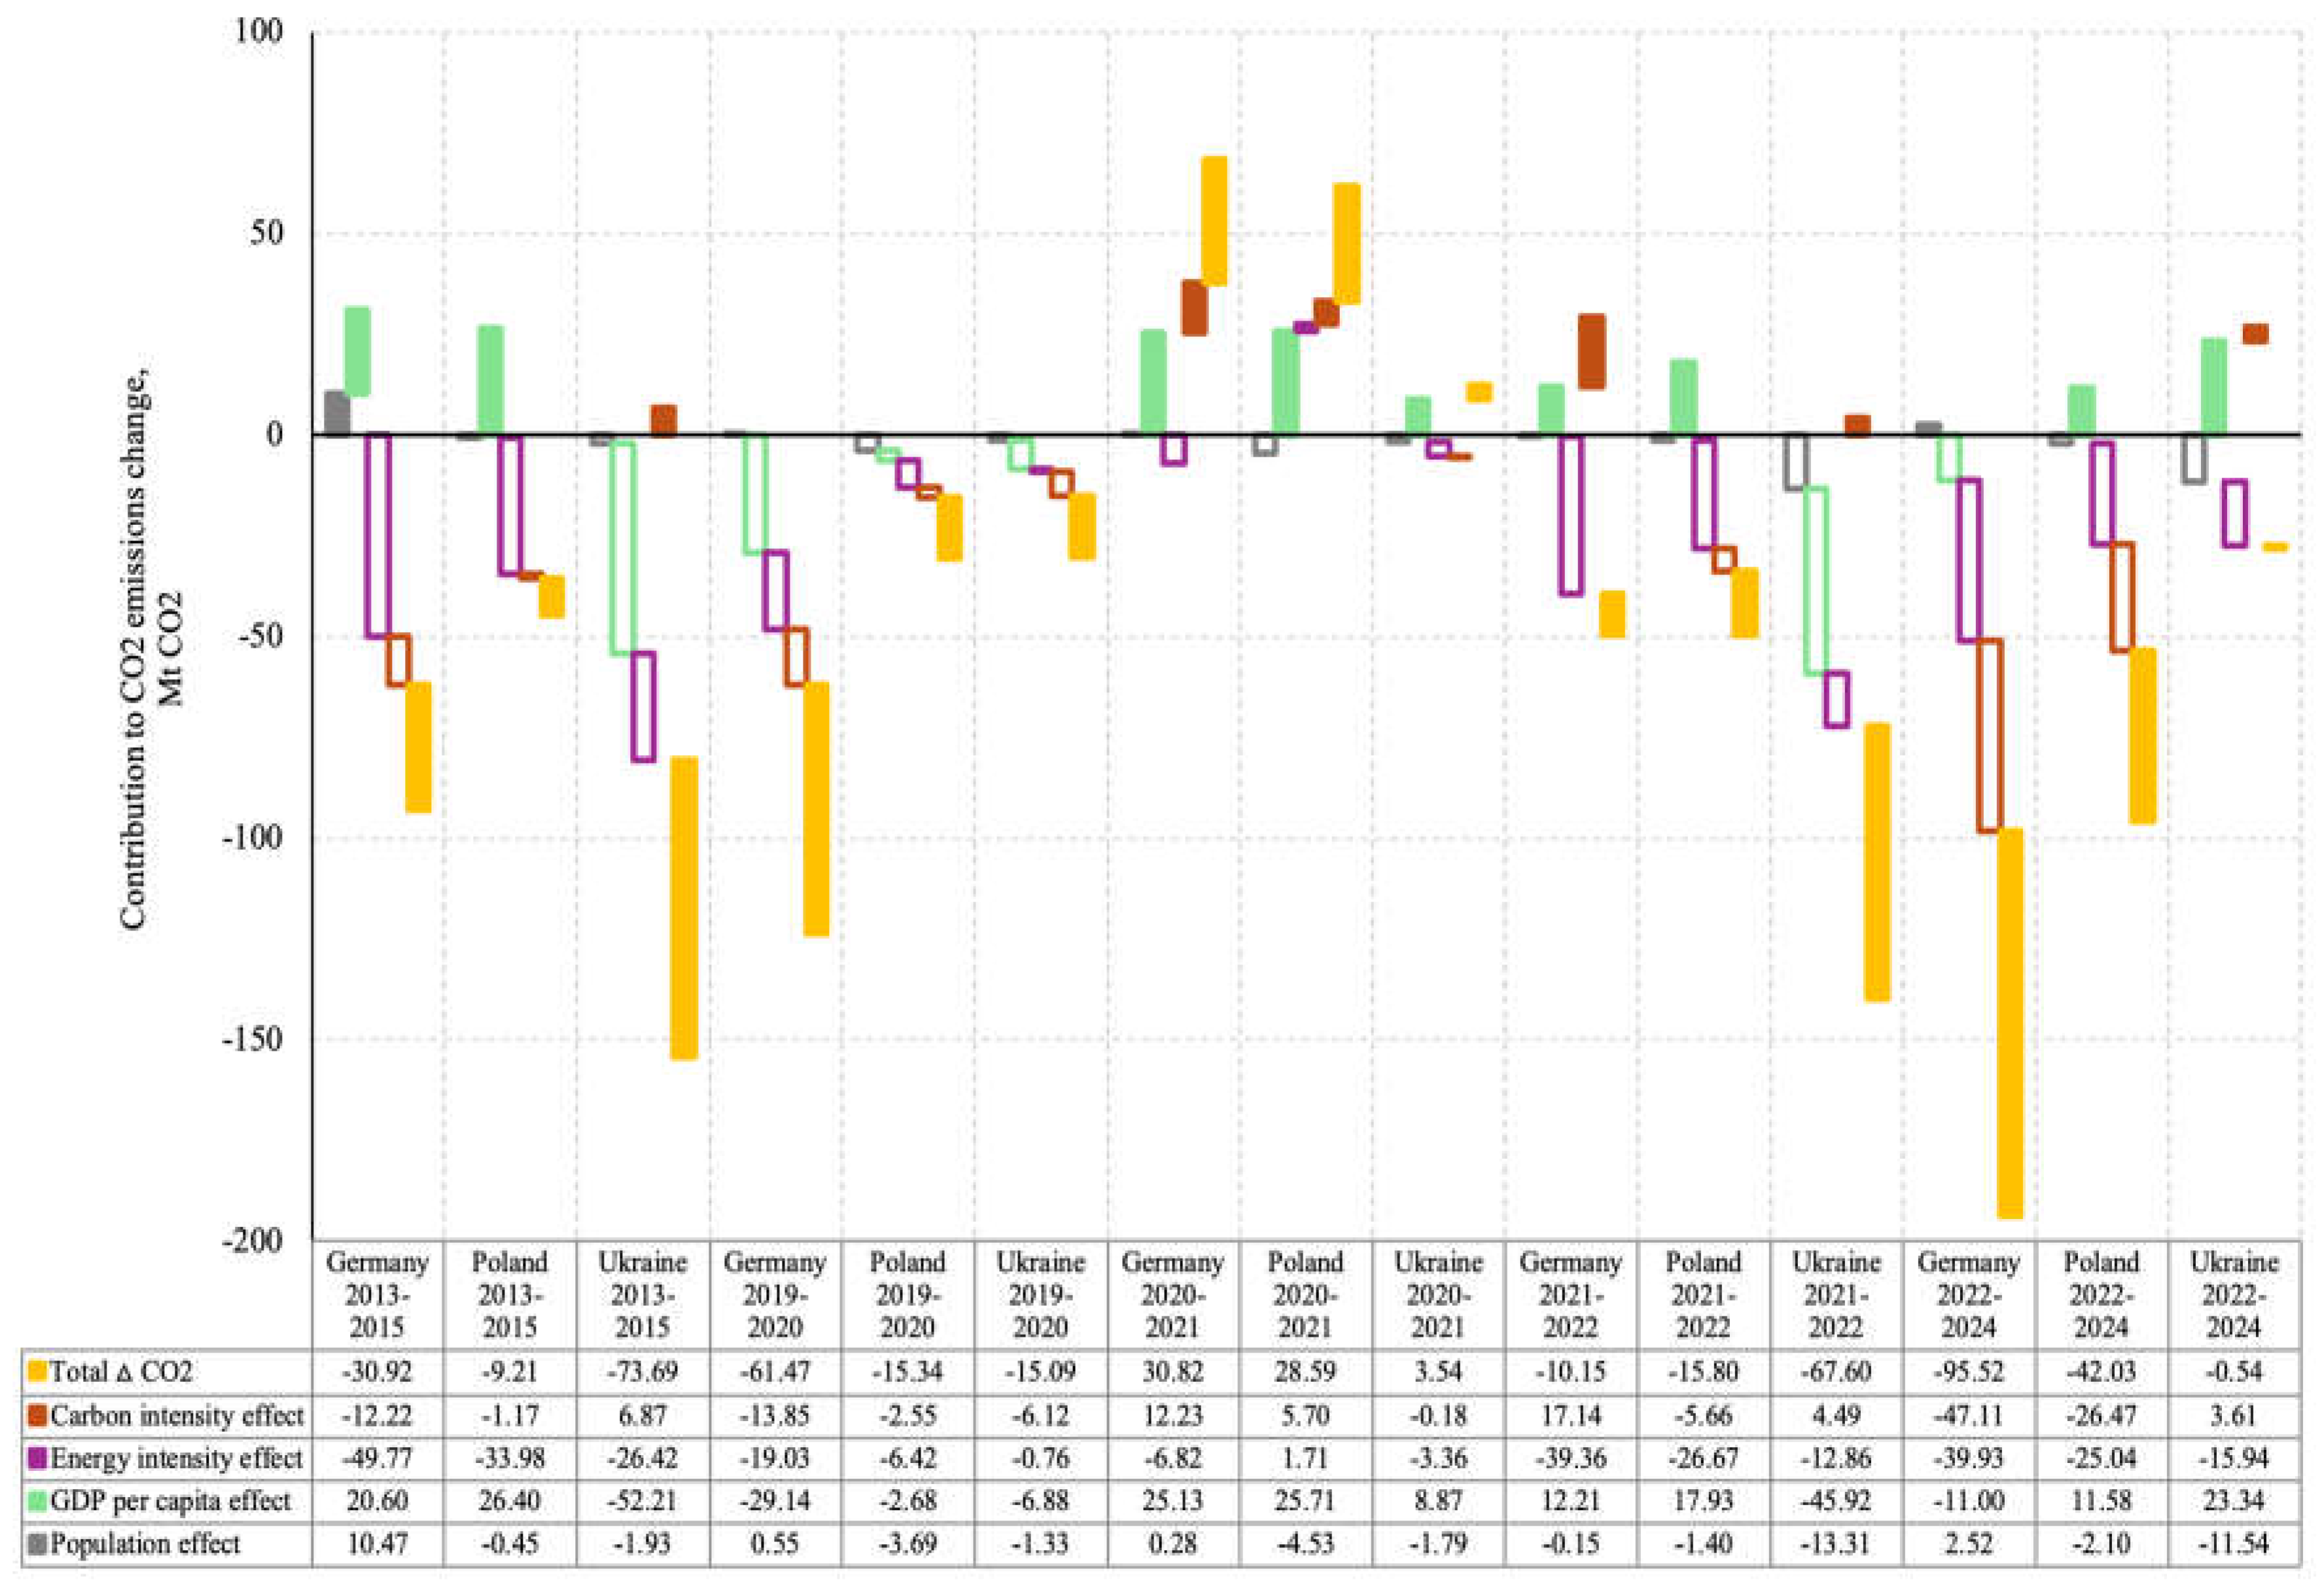Viewport: 2324px width, 1588px height.
Task: Click the green GDP per capita swatch
Action: pos(38,1501)
